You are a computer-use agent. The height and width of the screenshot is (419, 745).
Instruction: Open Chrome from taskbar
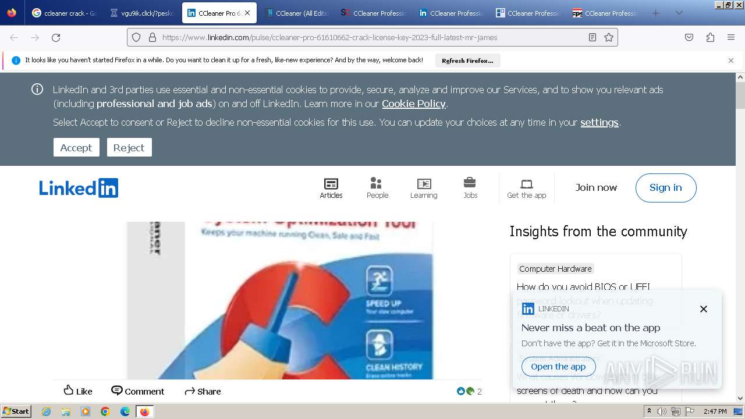click(x=105, y=411)
